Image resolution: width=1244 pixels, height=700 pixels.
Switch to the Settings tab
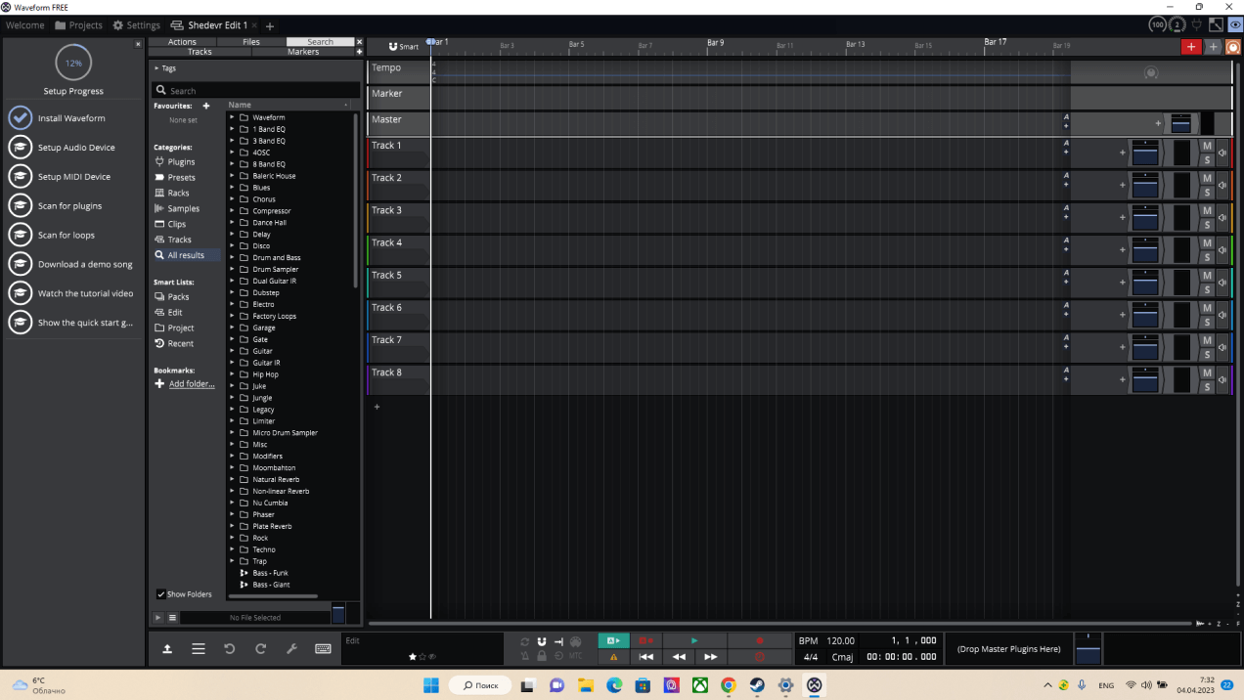coord(137,25)
